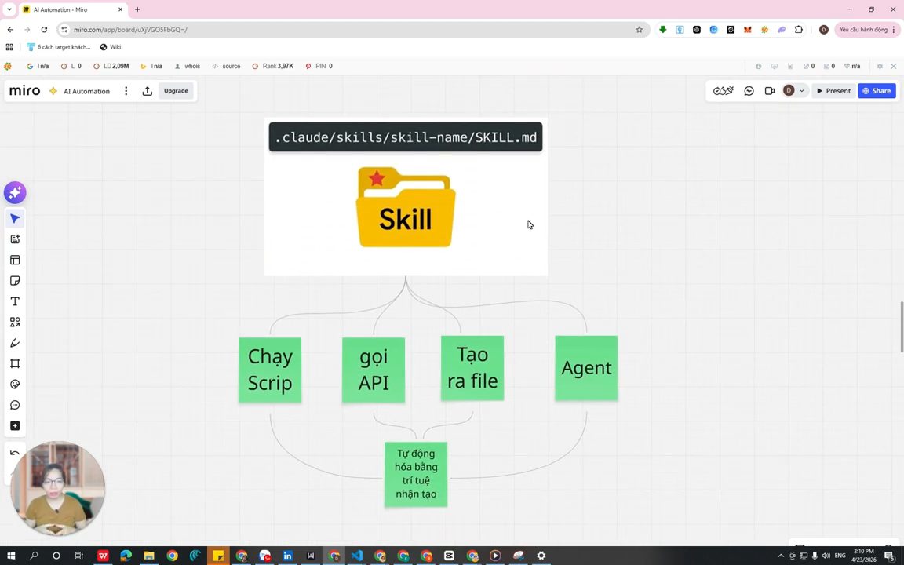904x565 pixels.
Task: Select the sticky note tool
Action: coord(15,281)
